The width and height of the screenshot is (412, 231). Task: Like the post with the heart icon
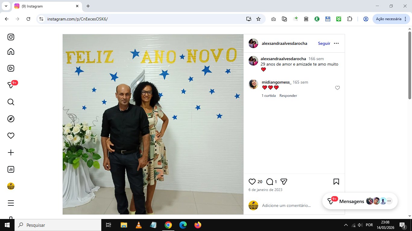[x=252, y=182]
